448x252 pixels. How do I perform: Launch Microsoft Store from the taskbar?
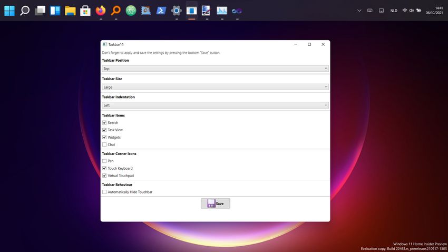click(x=85, y=11)
